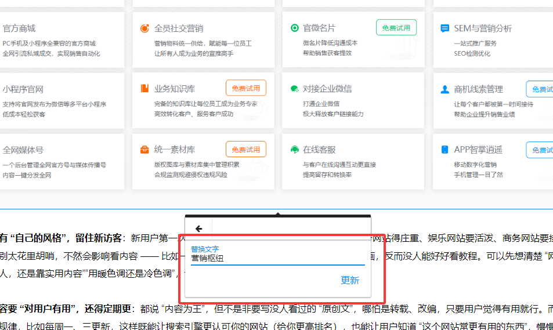Click the green 在线客服 headset icon

[294, 150]
